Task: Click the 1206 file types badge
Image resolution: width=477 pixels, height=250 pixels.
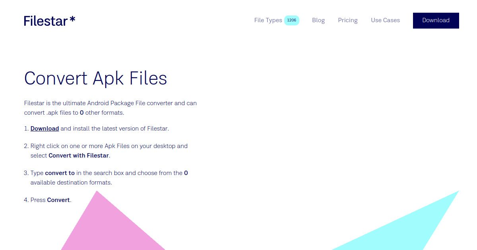Action: click(x=292, y=20)
